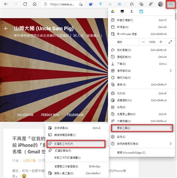Choose 共用(R) share entry
Image resolution: width=177 pixels, height=178 pixels.
(x=142, y=107)
